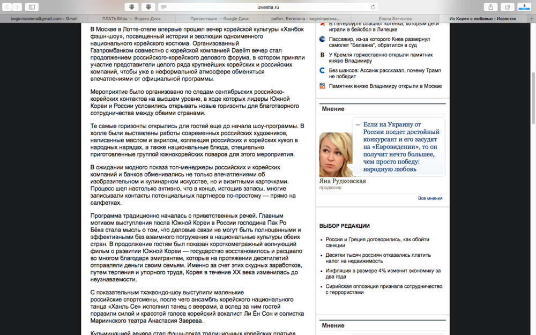The image size is (536, 335).
Task: Open Десятки тысяч россиян налог article
Action: (378, 258)
